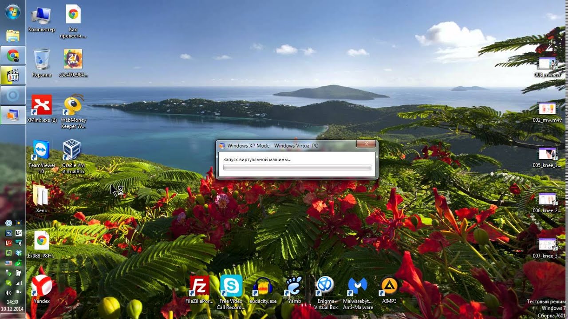Image resolution: width=568 pixels, height=319 pixels.
Task: Open the power plug tray icon
Action: pos(19,273)
